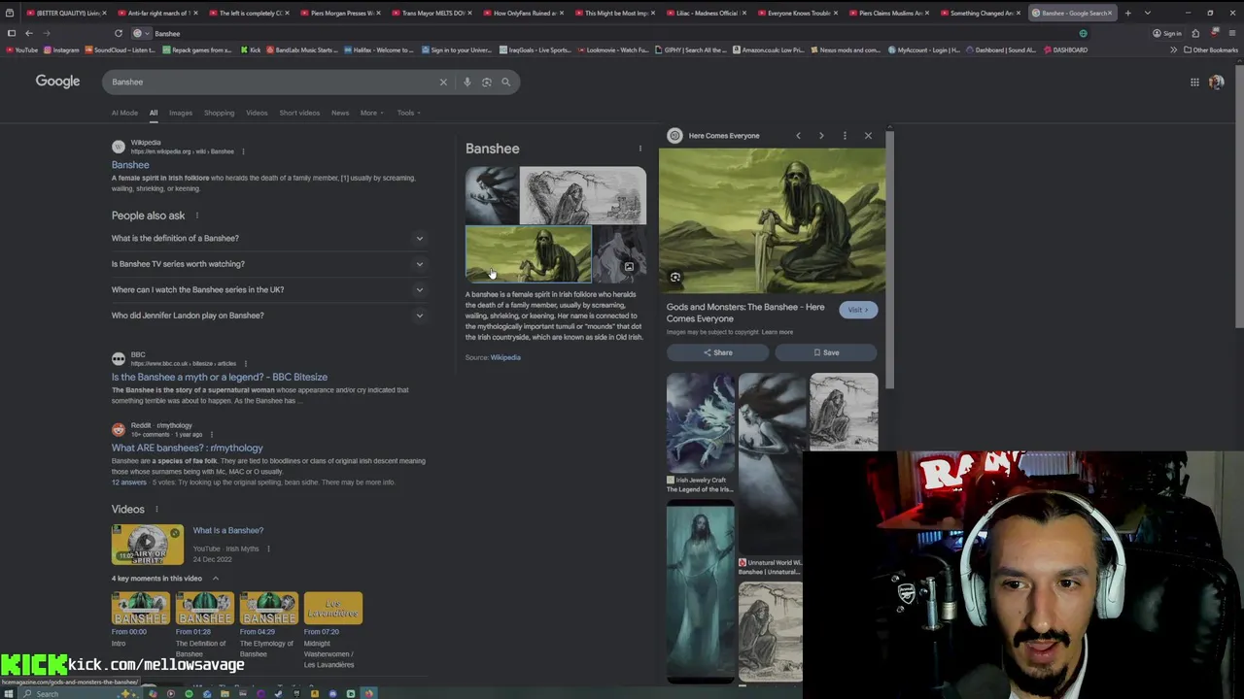
Task: Open 'What ARE banshees?' Reddit link
Action: click(187, 448)
